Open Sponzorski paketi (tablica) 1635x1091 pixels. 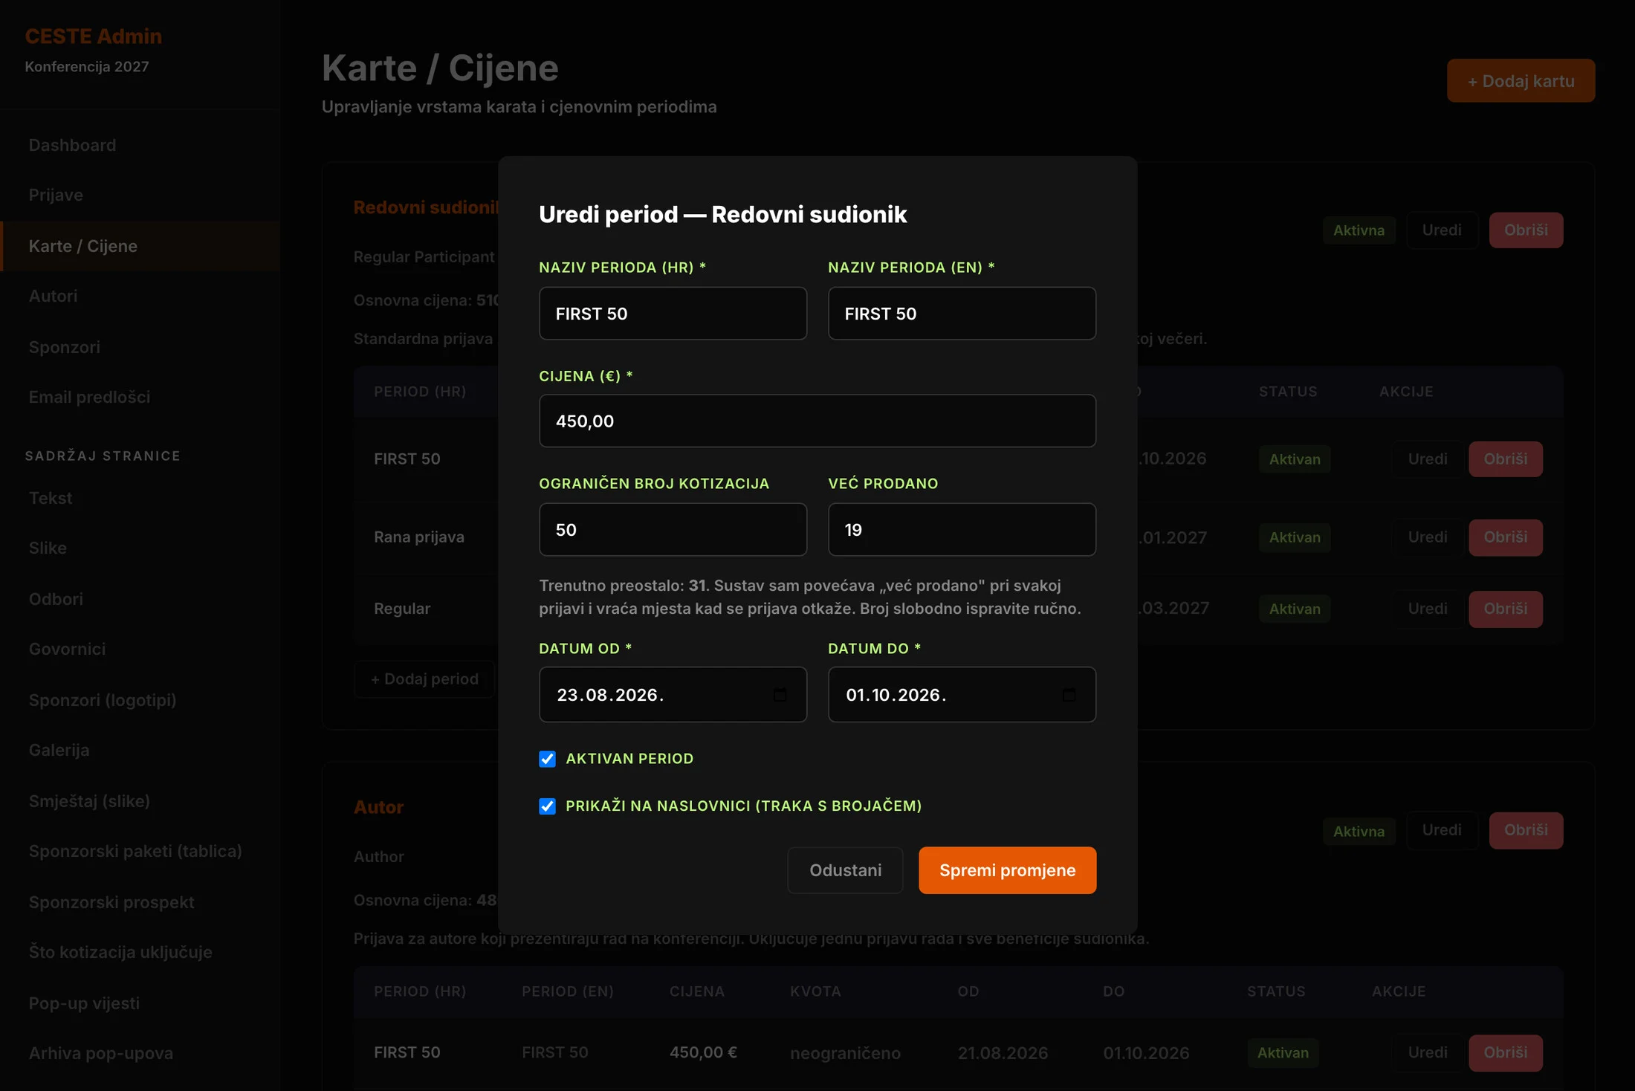tap(135, 851)
